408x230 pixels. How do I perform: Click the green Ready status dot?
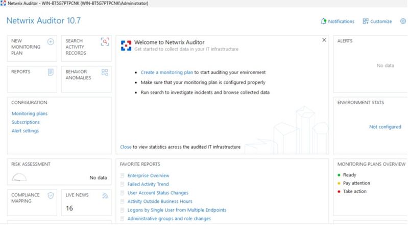tap(339, 175)
